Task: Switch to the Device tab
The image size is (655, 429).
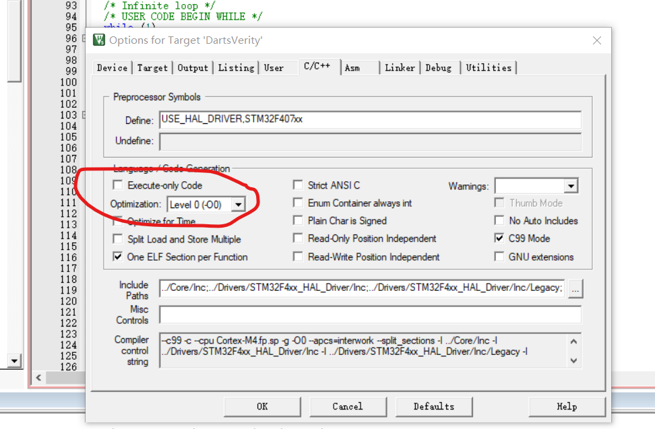Action: point(112,67)
